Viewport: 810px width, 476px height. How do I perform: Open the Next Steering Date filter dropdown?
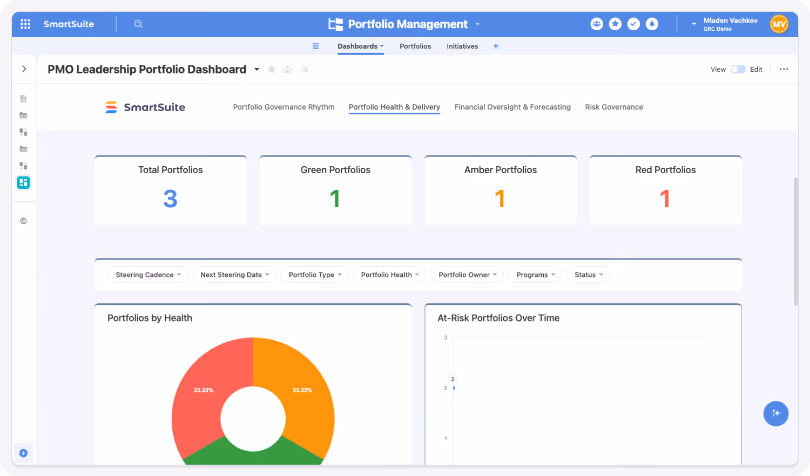click(x=234, y=275)
